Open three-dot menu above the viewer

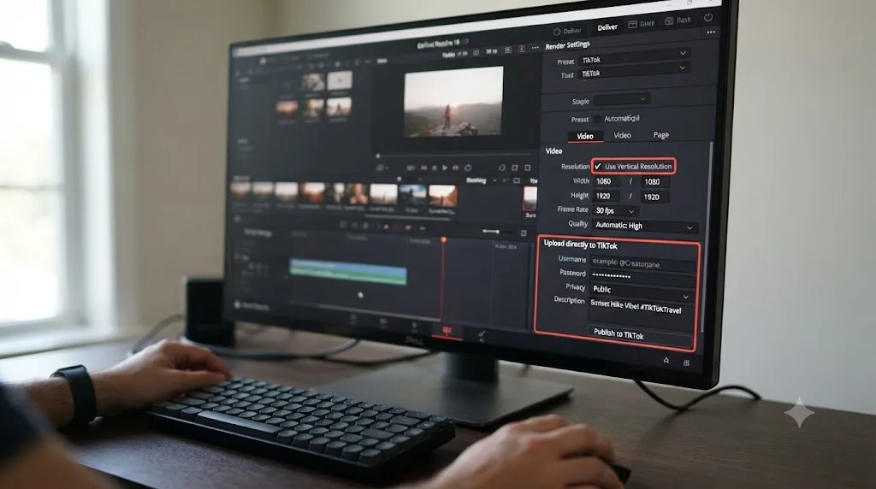tap(536, 49)
